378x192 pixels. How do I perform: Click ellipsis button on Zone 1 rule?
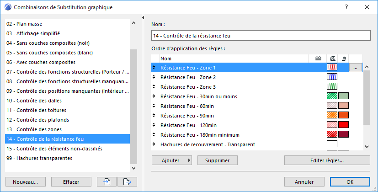pyautogui.click(x=356, y=68)
